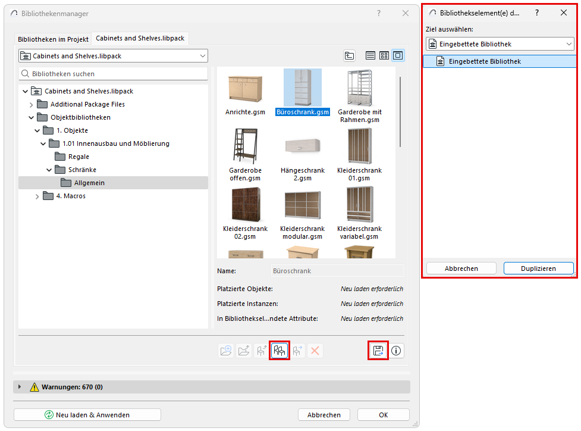Select Cabinets and Shelves.libpack tab

[x=140, y=38]
